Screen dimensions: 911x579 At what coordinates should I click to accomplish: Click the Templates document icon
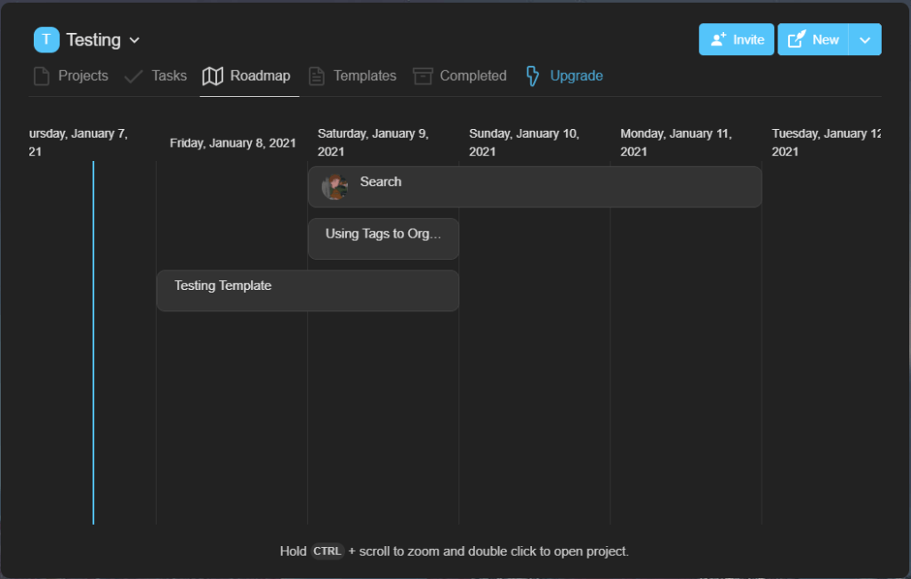(x=316, y=76)
